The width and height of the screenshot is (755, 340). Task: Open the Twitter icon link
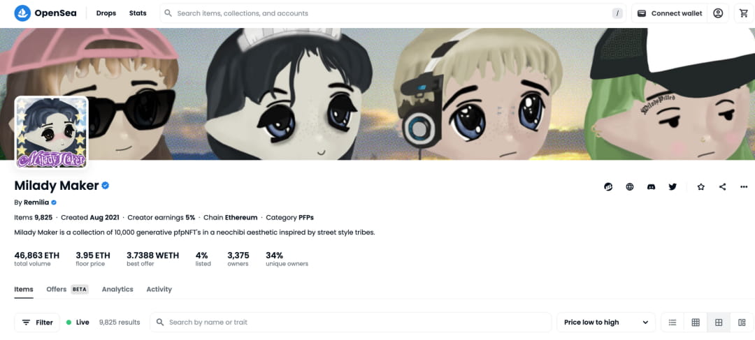(x=673, y=187)
